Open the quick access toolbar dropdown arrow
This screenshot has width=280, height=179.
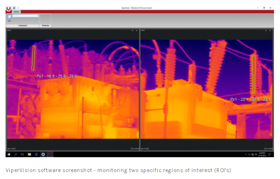tap(19, 8)
